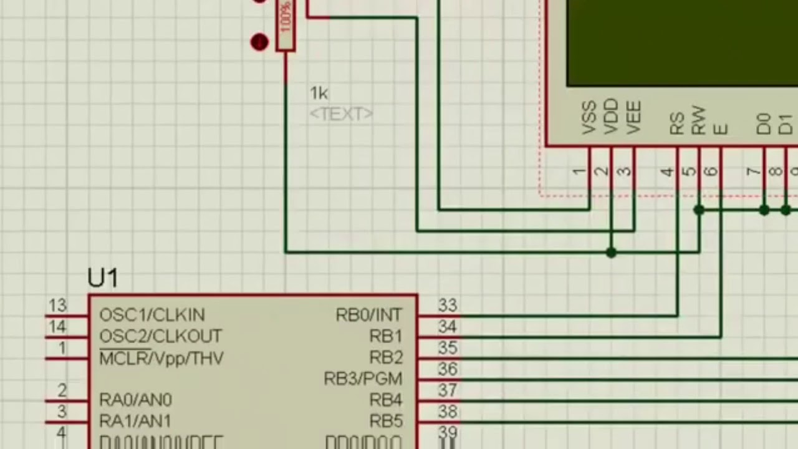798x449 pixels.
Task: Click the wire junction dot below D0 pin
Action: point(764,210)
